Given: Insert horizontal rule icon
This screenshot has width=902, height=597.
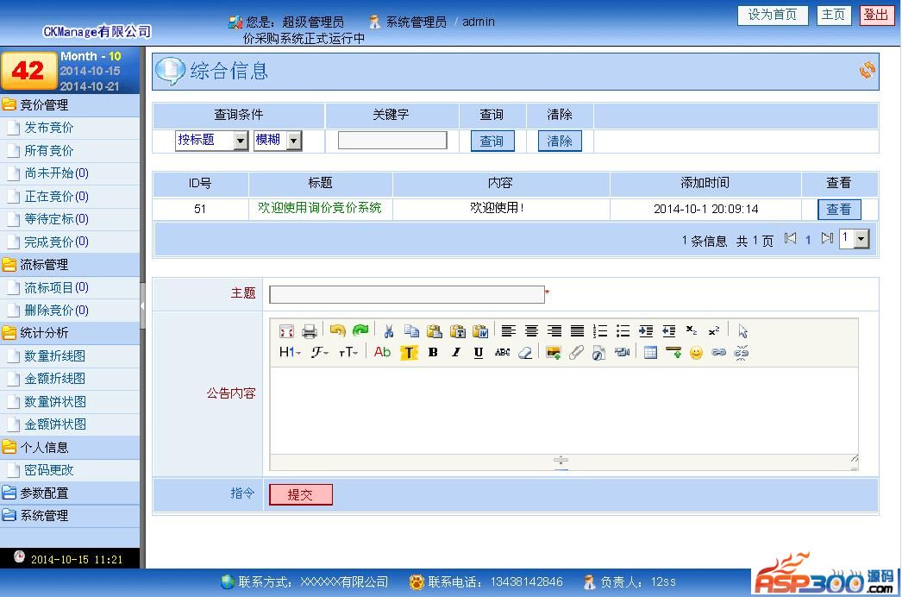Looking at the screenshot, I should [673, 352].
